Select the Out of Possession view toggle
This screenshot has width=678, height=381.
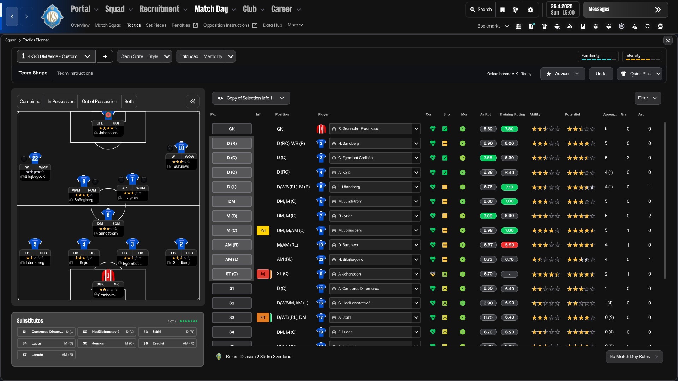99,102
